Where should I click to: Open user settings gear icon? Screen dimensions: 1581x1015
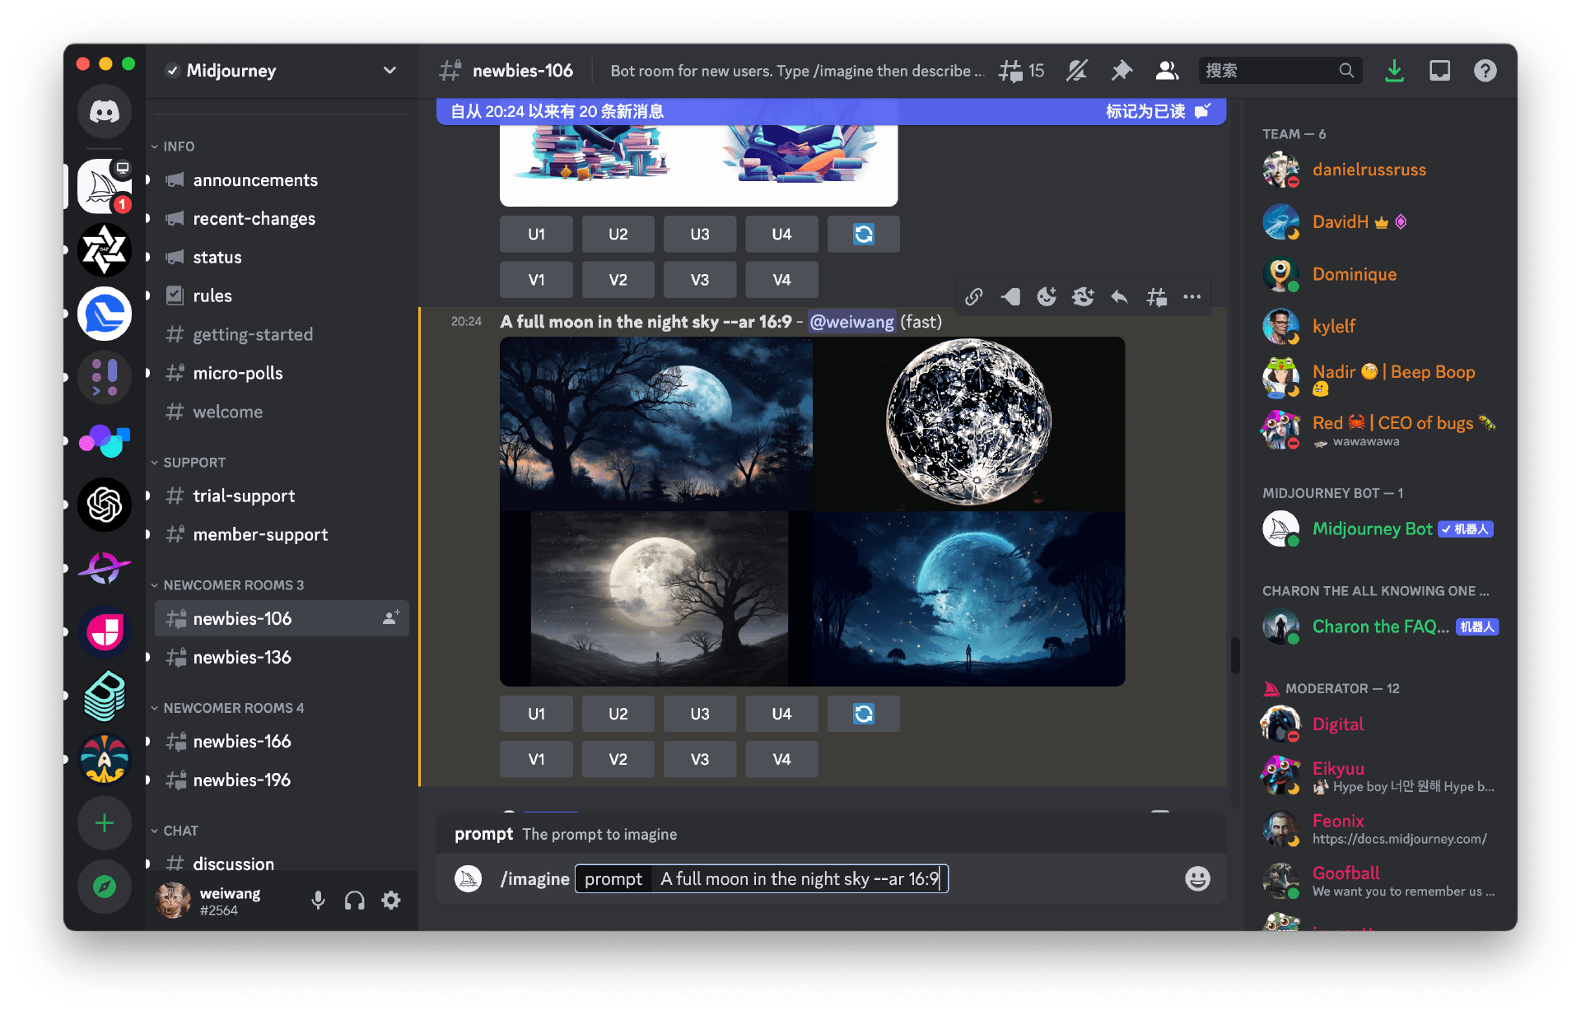(391, 901)
